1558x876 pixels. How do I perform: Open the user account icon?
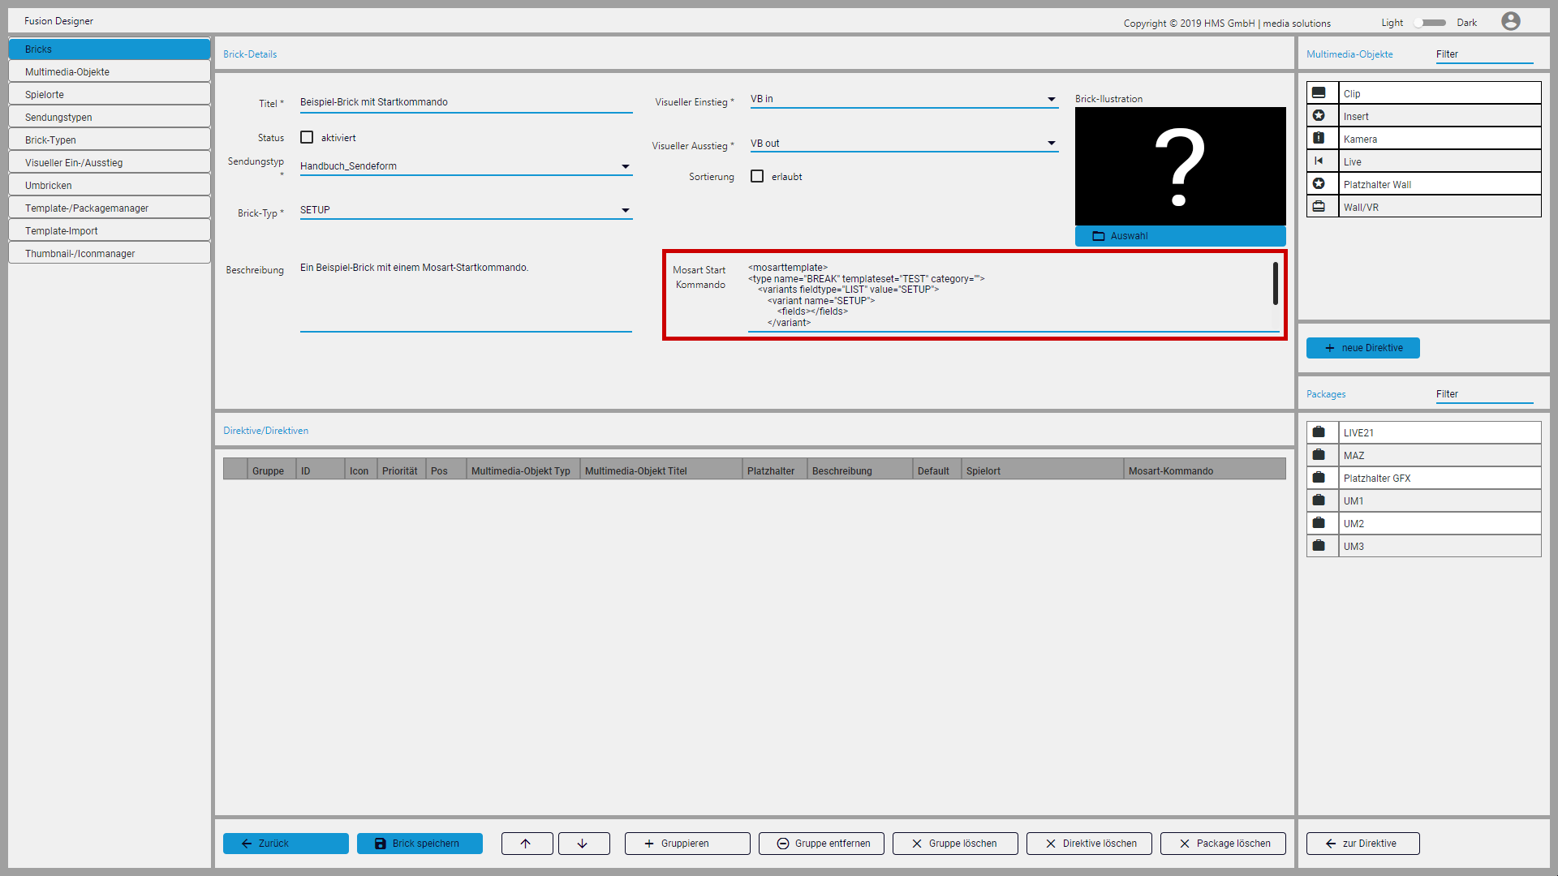pyautogui.click(x=1510, y=22)
